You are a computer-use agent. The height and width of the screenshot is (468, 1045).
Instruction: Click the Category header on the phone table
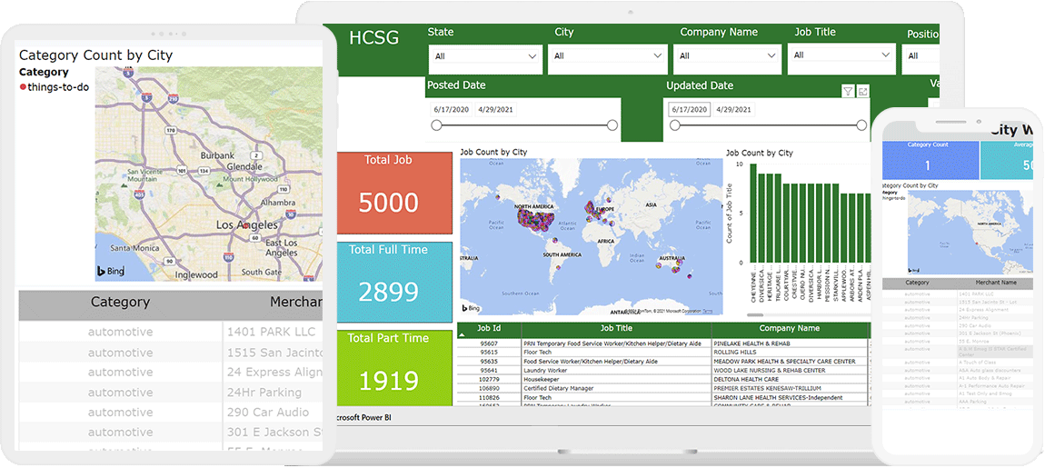point(918,283)
